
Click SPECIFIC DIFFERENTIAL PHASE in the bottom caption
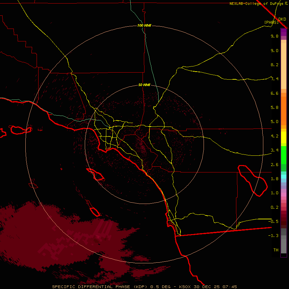point(91,287)
